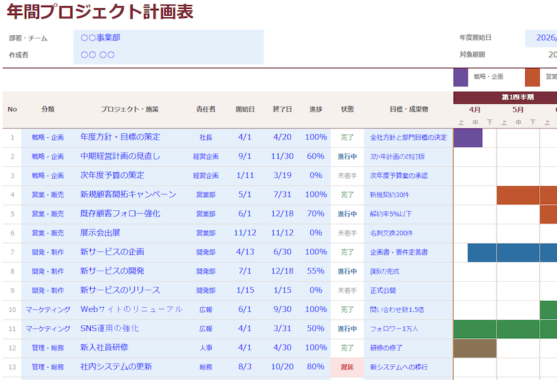Select project cell 新サービスの企画
Image resolution: width=557 pixels, height=380 pixels.
(131, 252)
